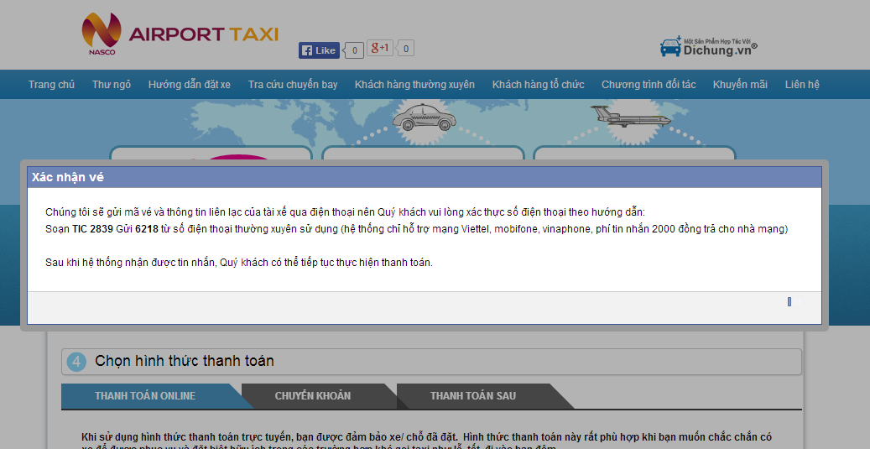Open Khách hàng thường xuyên page
The image size is (870, 449).
pyautogui.click(x=414, y=85)
